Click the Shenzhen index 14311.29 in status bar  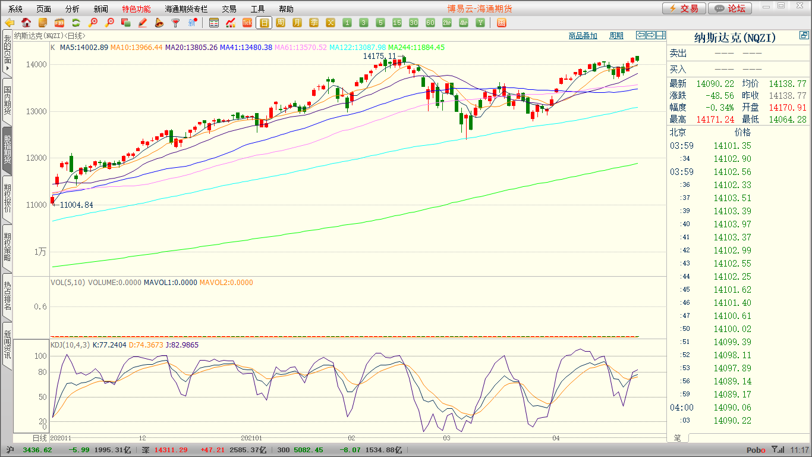coord(171,450)
